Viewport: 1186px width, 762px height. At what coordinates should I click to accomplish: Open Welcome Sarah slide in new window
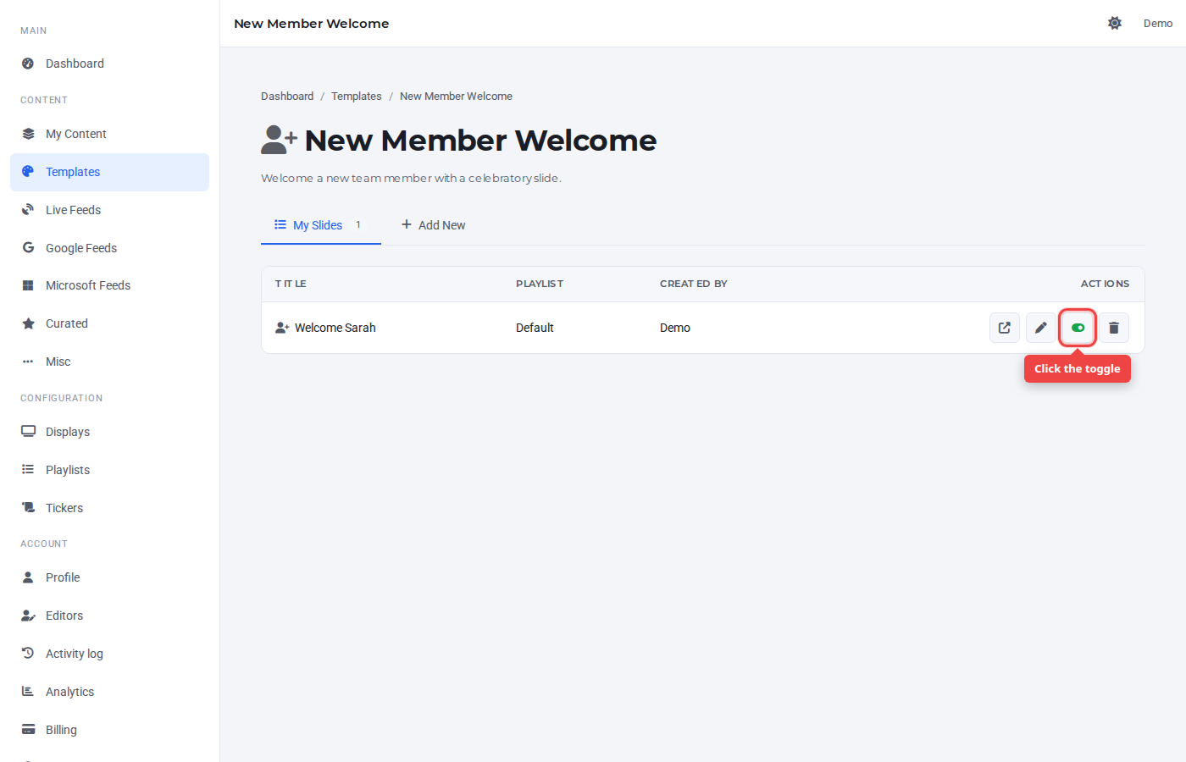click(x=1005, y=328)
